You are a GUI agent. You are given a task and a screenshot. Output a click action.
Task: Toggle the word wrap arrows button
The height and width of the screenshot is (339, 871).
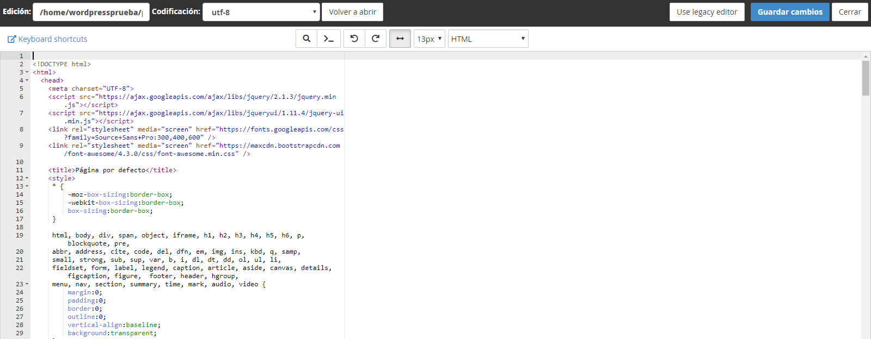click(400, 39)
